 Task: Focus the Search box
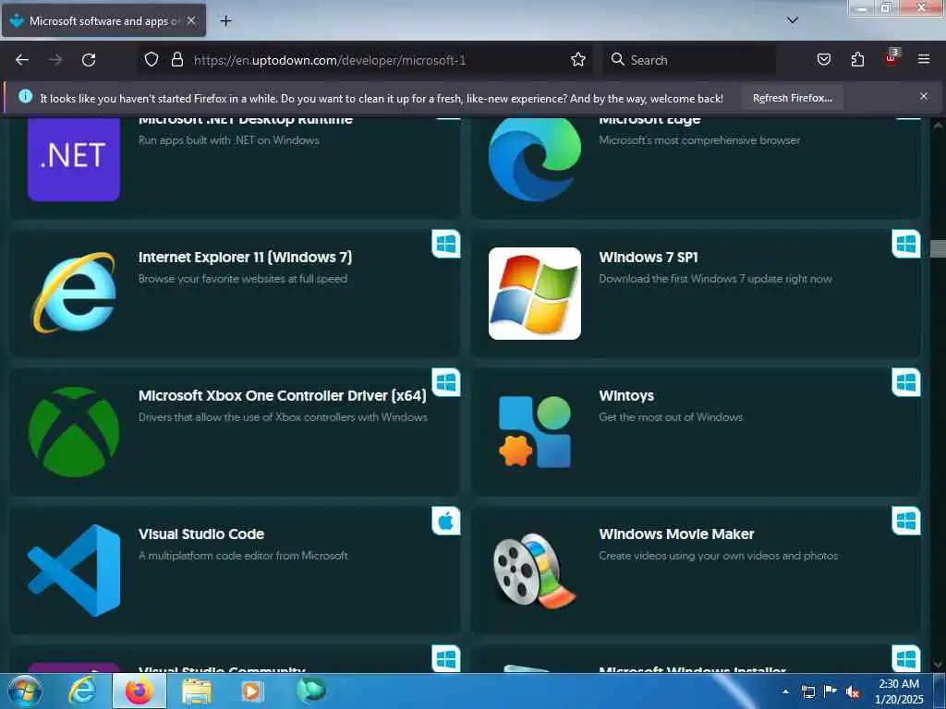(x=689, y=60)
